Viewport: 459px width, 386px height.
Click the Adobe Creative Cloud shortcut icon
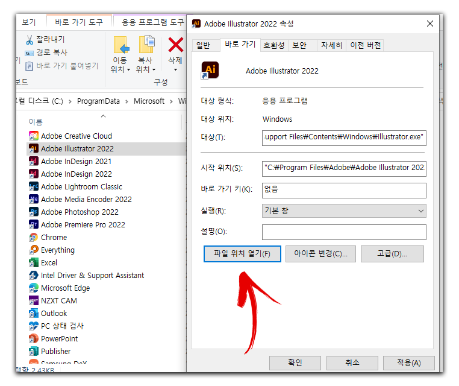tap(34, 136)
